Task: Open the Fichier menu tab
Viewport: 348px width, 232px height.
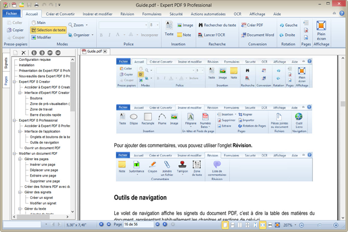Action: (x=11, y=13)
